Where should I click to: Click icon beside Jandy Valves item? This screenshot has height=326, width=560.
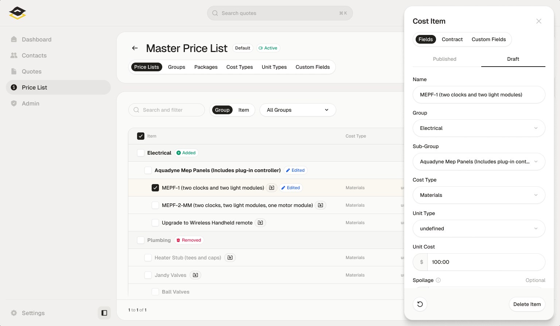(195, 275)
